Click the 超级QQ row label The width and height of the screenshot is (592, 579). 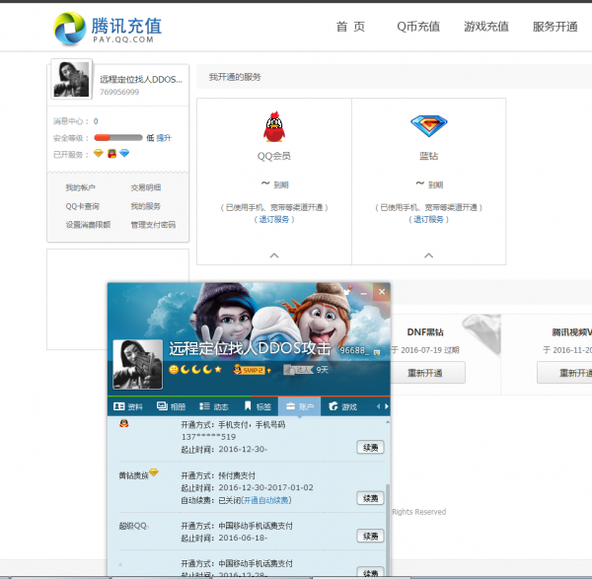(133, 526)
